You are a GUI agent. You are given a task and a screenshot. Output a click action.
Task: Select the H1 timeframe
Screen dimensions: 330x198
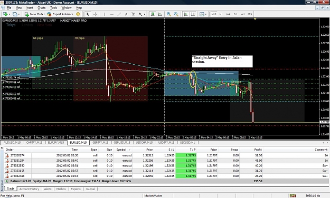pos(221,14)
